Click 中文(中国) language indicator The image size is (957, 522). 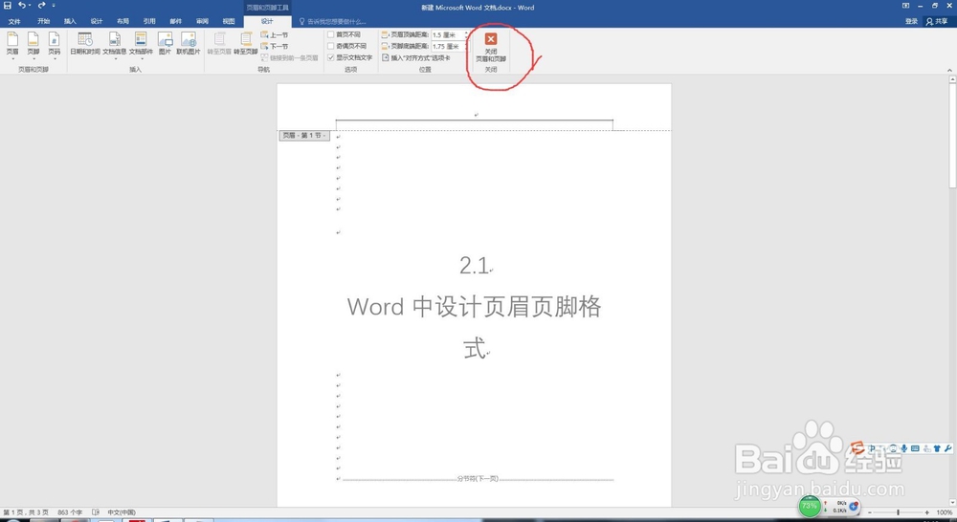coord(122,512)
